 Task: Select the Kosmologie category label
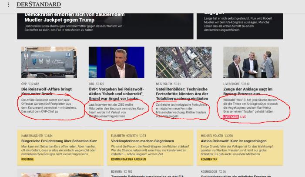point(209,171)
